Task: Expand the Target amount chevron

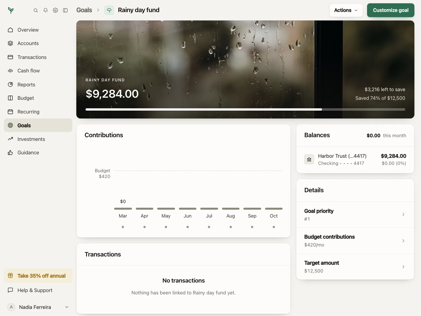Action: tap(403, 267)
